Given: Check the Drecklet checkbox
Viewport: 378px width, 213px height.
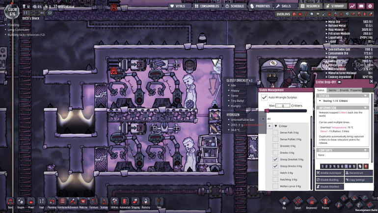Looking at the screenshot, I should (275, 146).
